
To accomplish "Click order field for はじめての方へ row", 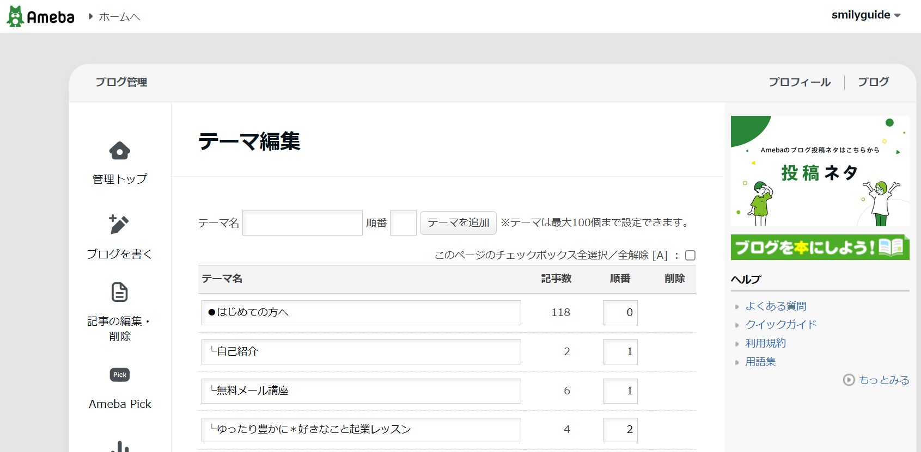I will (x=620, y=313).
